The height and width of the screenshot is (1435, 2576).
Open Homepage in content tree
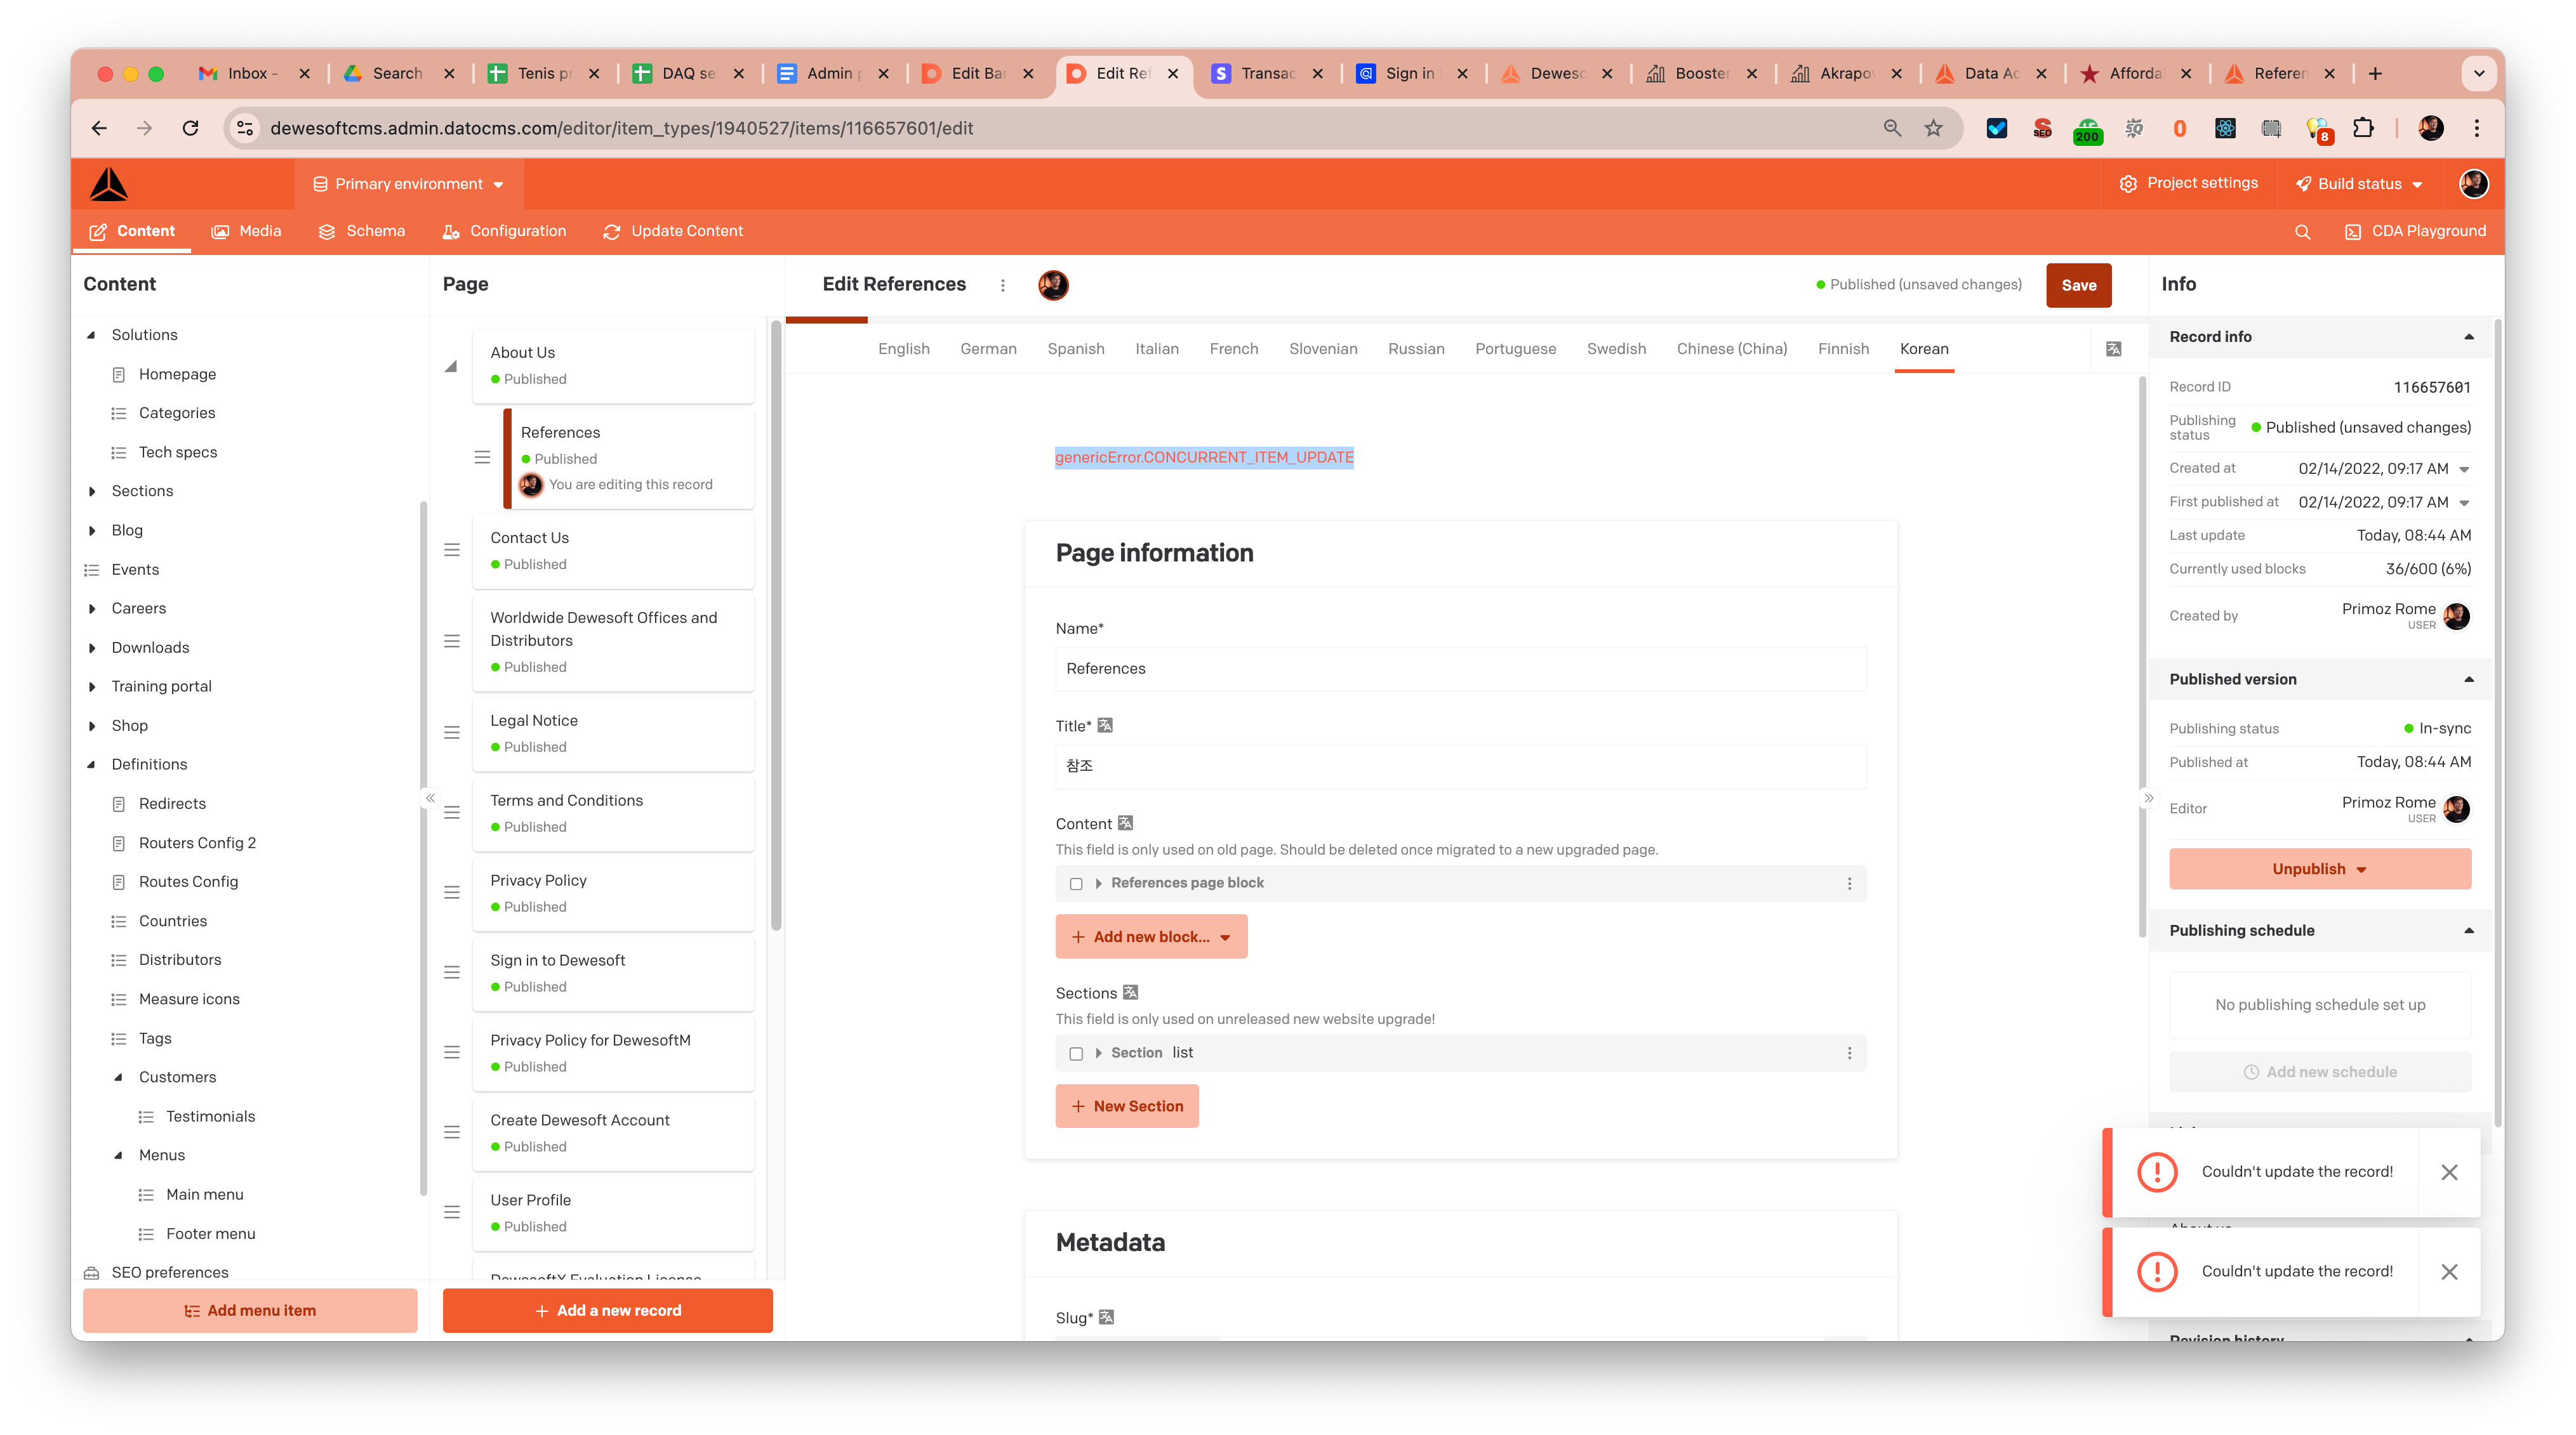(x=177, y=374)
